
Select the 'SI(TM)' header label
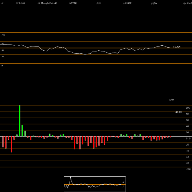[73, 3]
